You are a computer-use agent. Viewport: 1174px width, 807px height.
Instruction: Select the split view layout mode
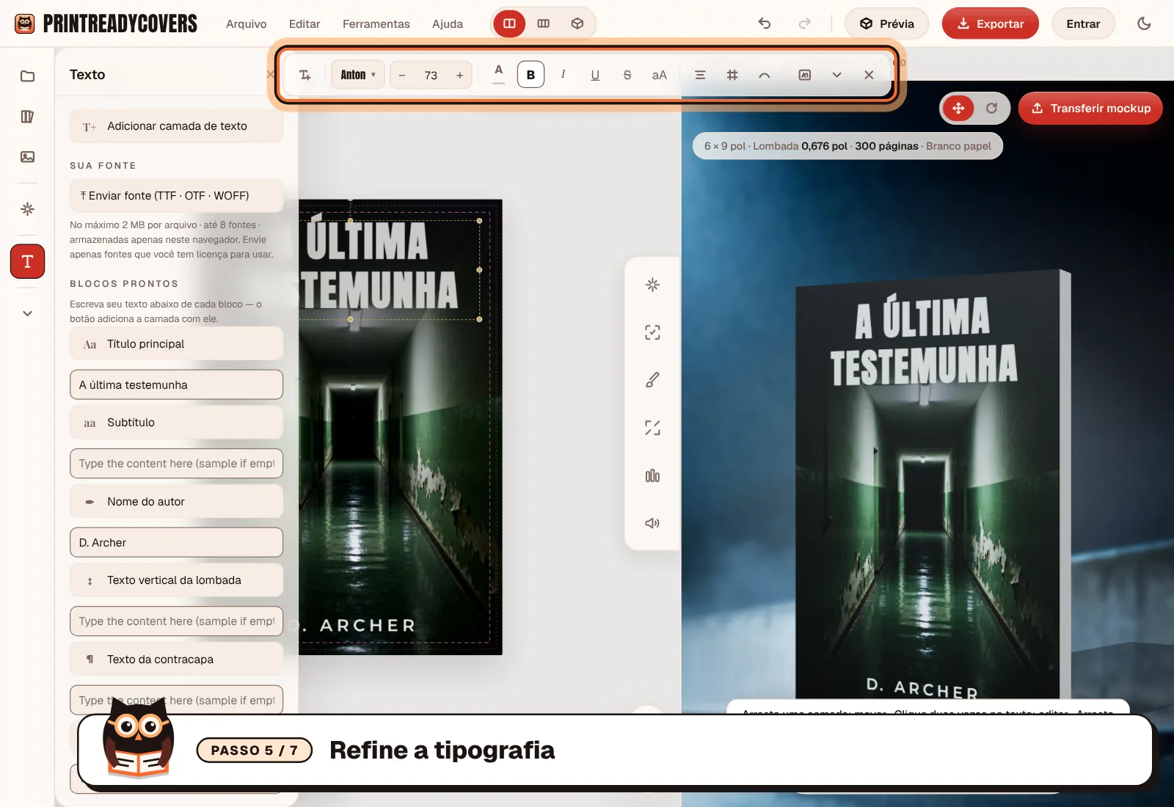[509, 23]
